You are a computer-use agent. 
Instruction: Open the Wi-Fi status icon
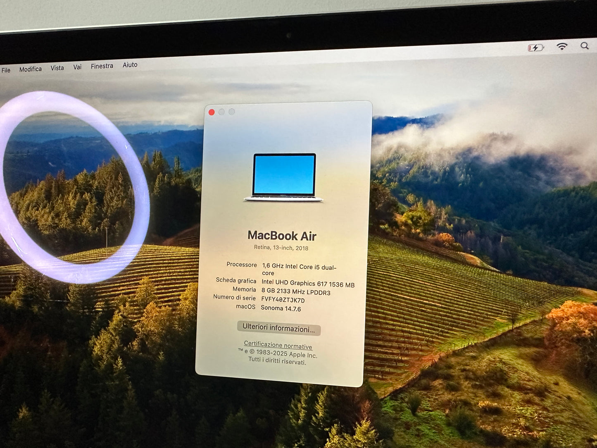point(561,47)
